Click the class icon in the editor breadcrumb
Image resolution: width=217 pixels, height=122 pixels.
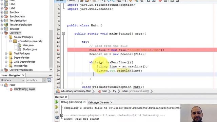58,91
